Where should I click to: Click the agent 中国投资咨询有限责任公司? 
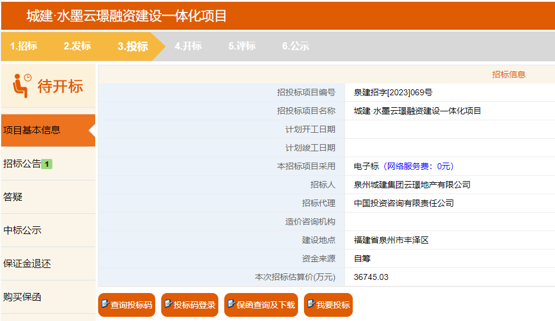(404, 203)
